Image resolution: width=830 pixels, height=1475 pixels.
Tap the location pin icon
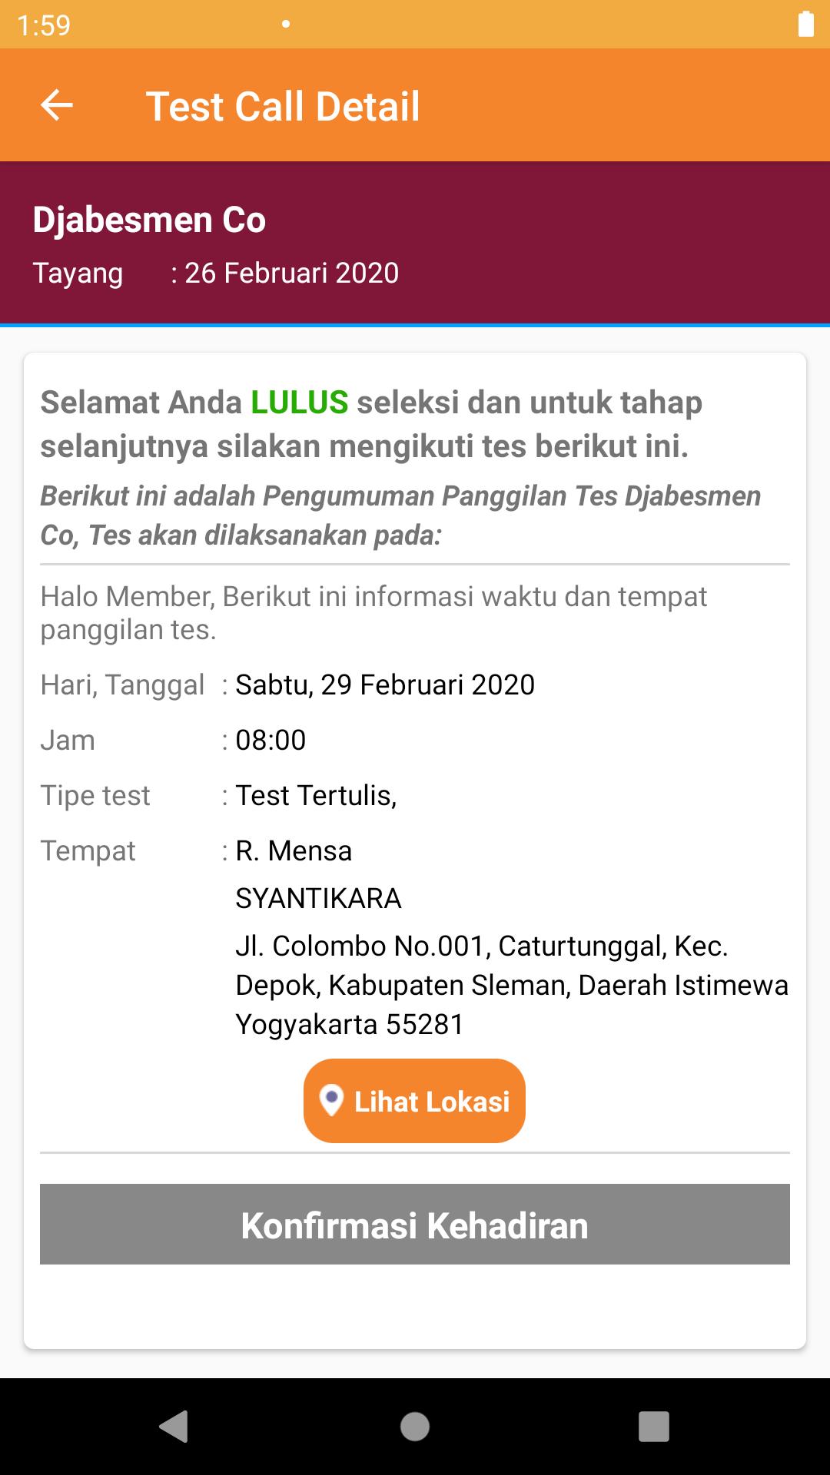click(x=330, y=1101)
